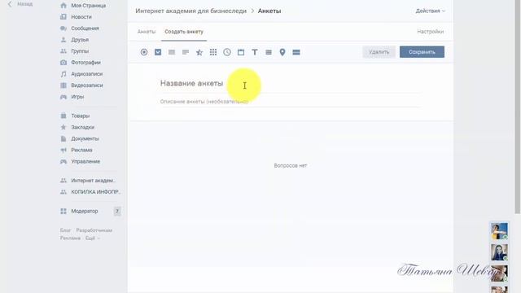Open КОПИЛКА ИНФОПР.. group shortcut
Viewport: 521px width, 293px height.
click(x=96, y=192)
